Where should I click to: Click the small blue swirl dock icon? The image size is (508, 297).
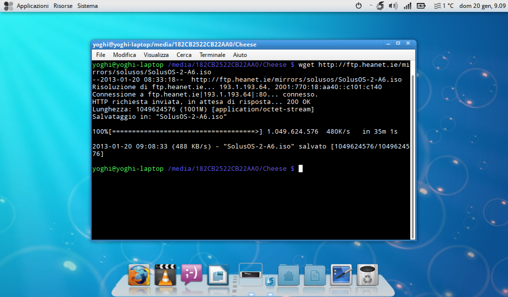tap(270, 282)
